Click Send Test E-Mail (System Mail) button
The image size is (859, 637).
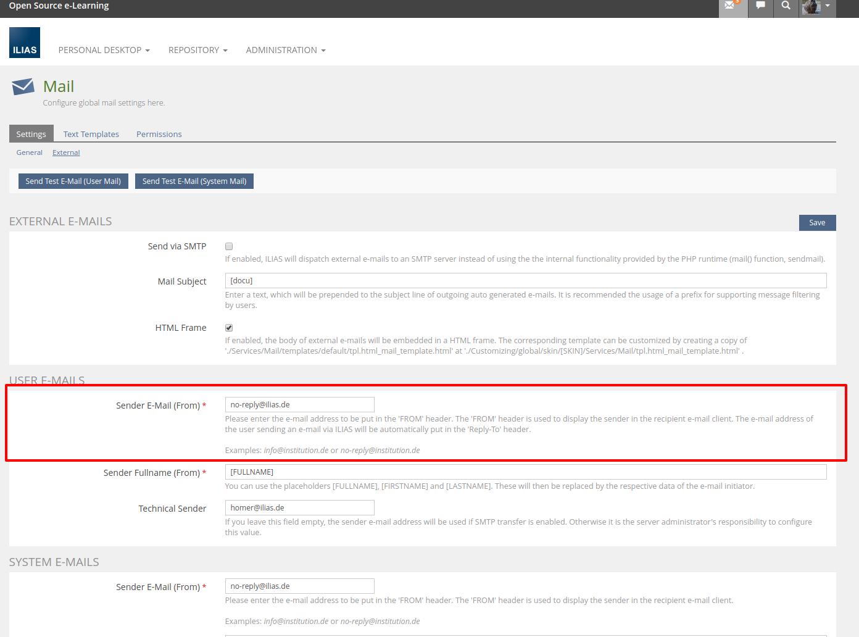click(194, 181)
